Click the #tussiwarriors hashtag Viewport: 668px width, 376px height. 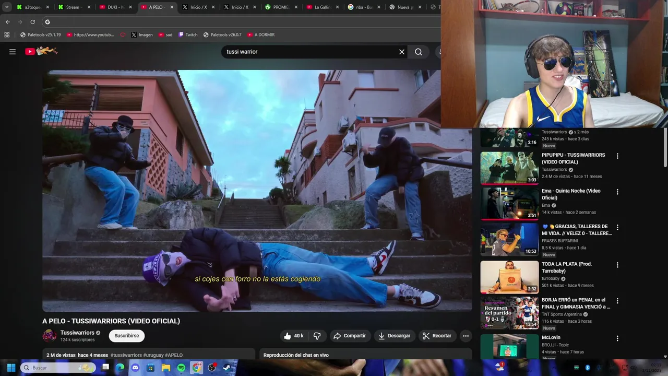click(126, 355)
